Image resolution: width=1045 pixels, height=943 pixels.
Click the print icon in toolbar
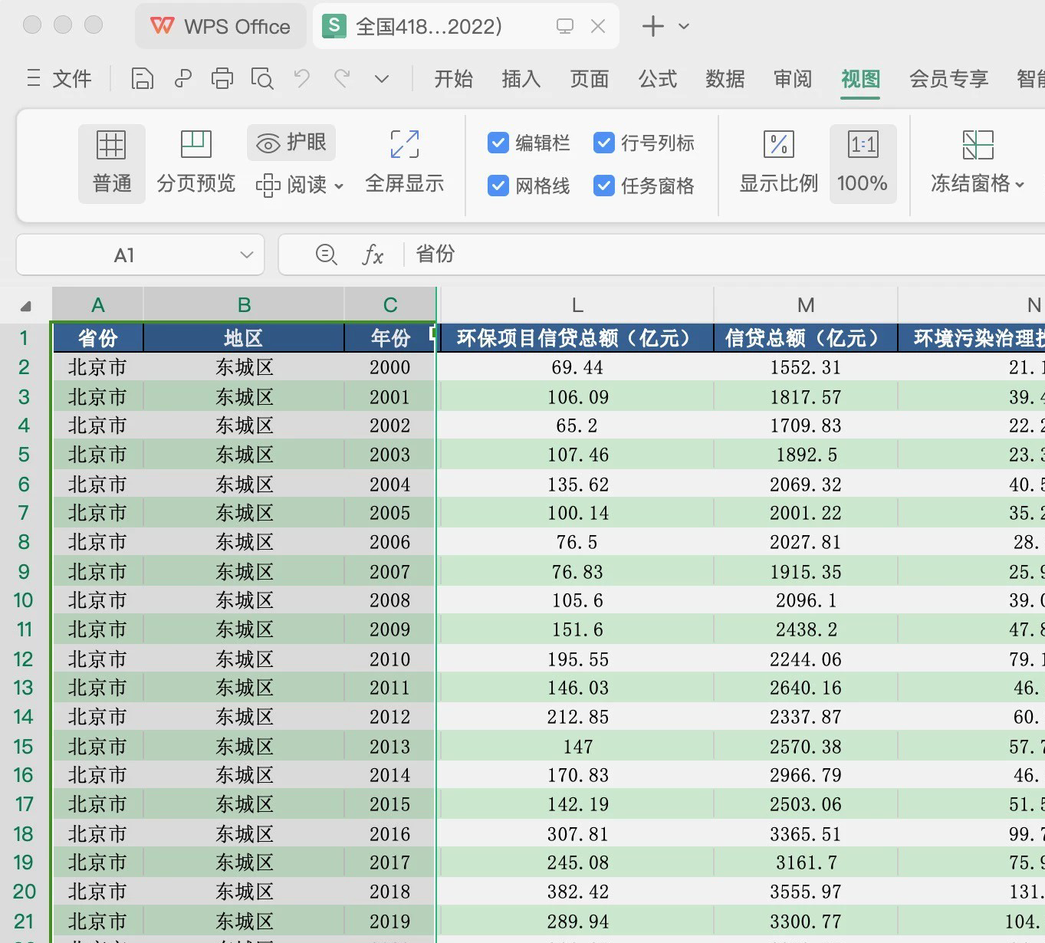[222, 79]
